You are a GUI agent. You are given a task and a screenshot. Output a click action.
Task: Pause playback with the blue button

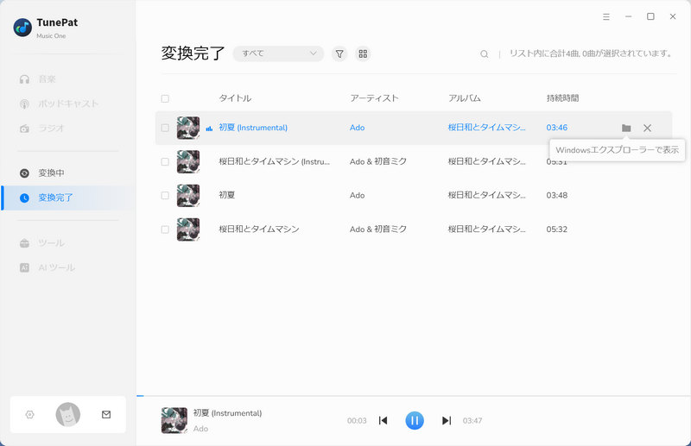point(415,421)
